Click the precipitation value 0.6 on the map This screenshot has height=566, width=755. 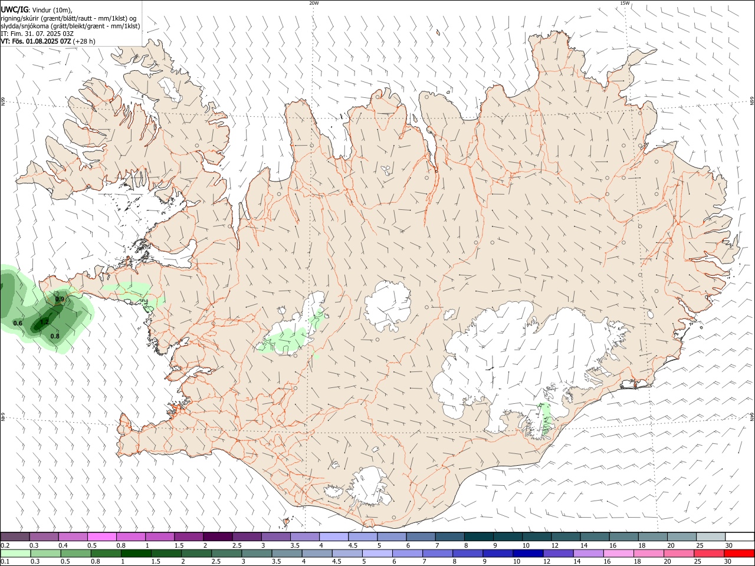coord(18,323)
